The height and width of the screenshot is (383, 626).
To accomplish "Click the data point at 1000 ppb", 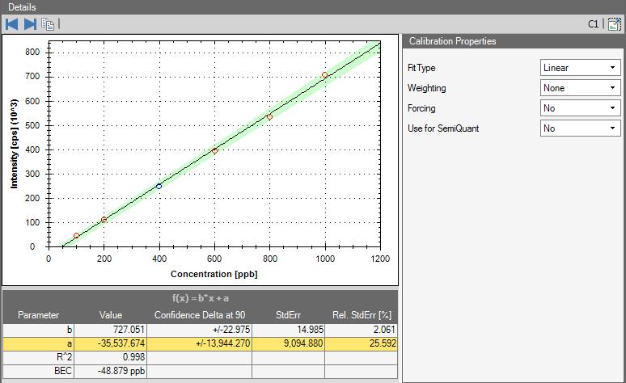I will coord(325,75).
